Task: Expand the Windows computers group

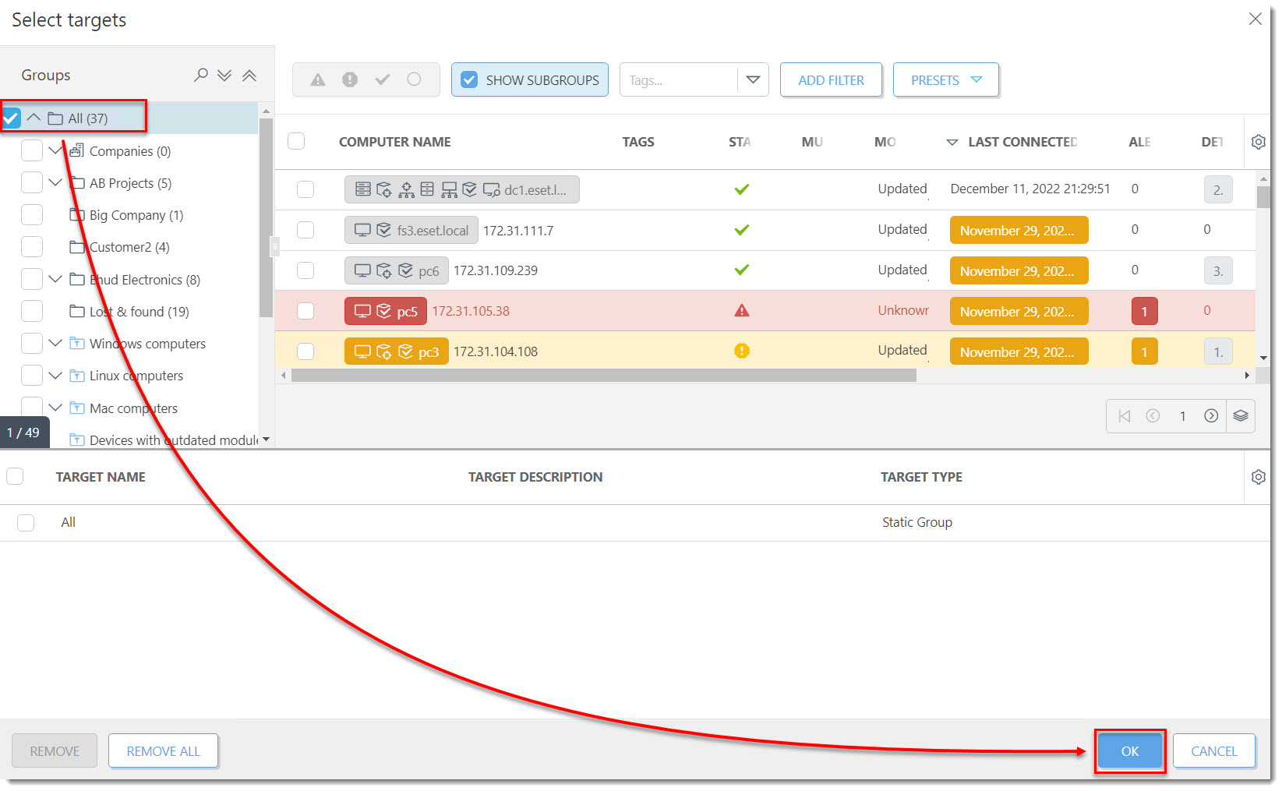Action: coord(55,343)
